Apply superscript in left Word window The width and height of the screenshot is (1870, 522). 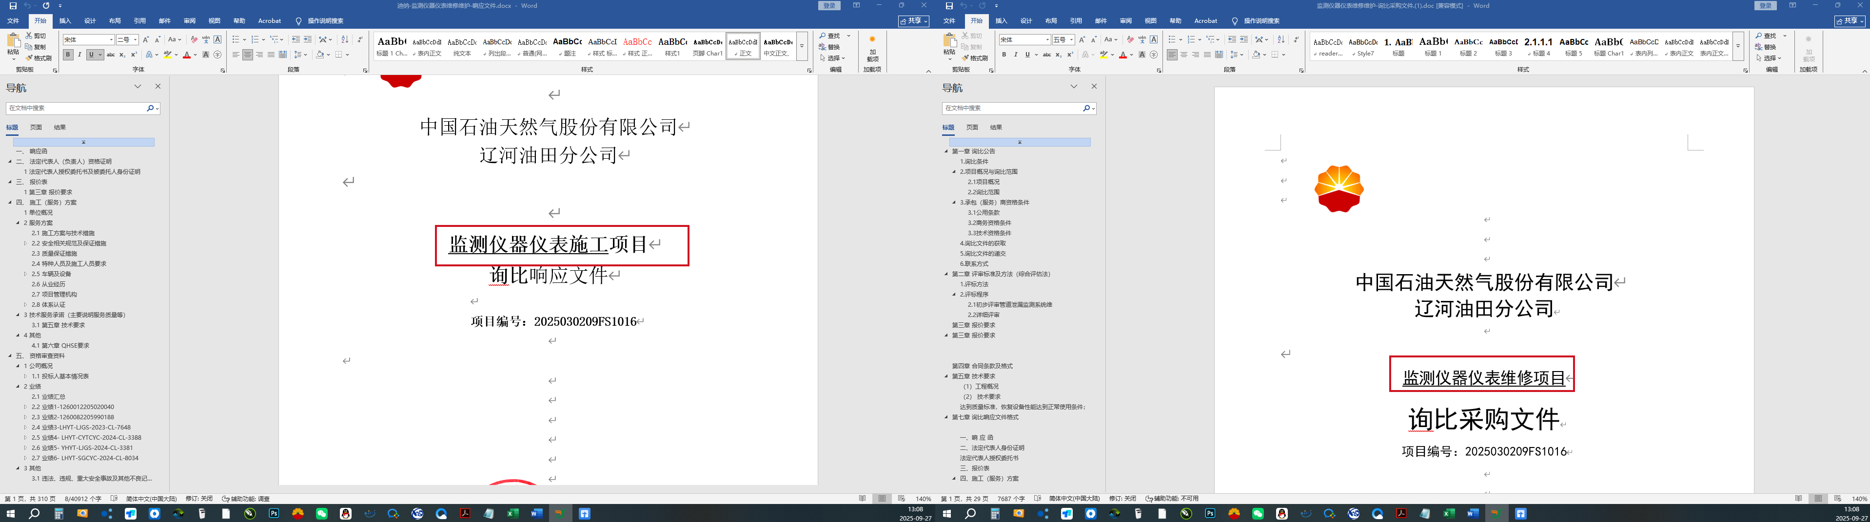click(x=134, y=55)
